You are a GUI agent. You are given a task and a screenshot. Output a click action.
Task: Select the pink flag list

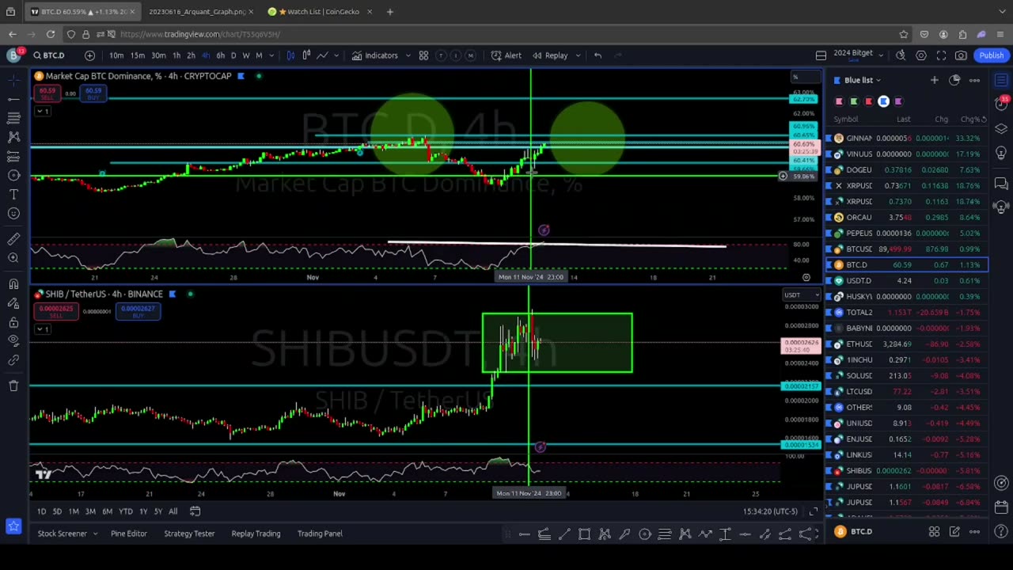click(x=839, y=101)
